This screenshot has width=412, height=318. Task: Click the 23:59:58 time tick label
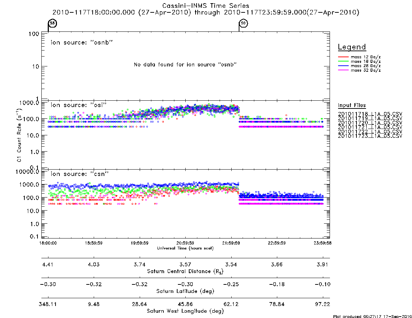tap(323, 243)
